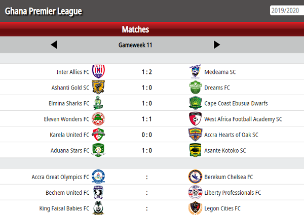304x215 pixels.
Task: Click the Medeama SC club crest
Action: pyautogui.click(x=195, y=72)
